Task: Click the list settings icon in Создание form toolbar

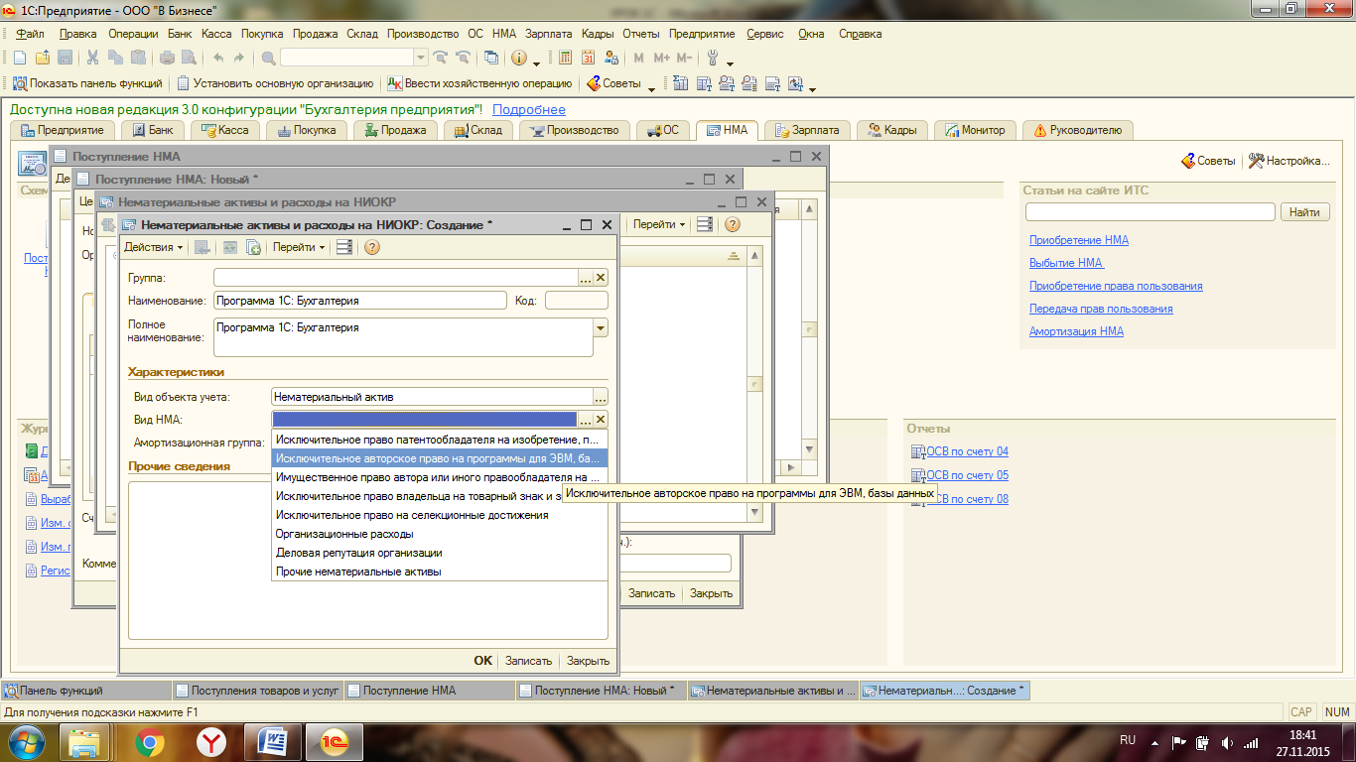Action: [x=344, y=247]
